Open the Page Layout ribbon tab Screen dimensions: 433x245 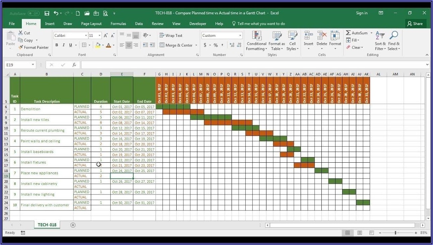(x=91, y=24)
